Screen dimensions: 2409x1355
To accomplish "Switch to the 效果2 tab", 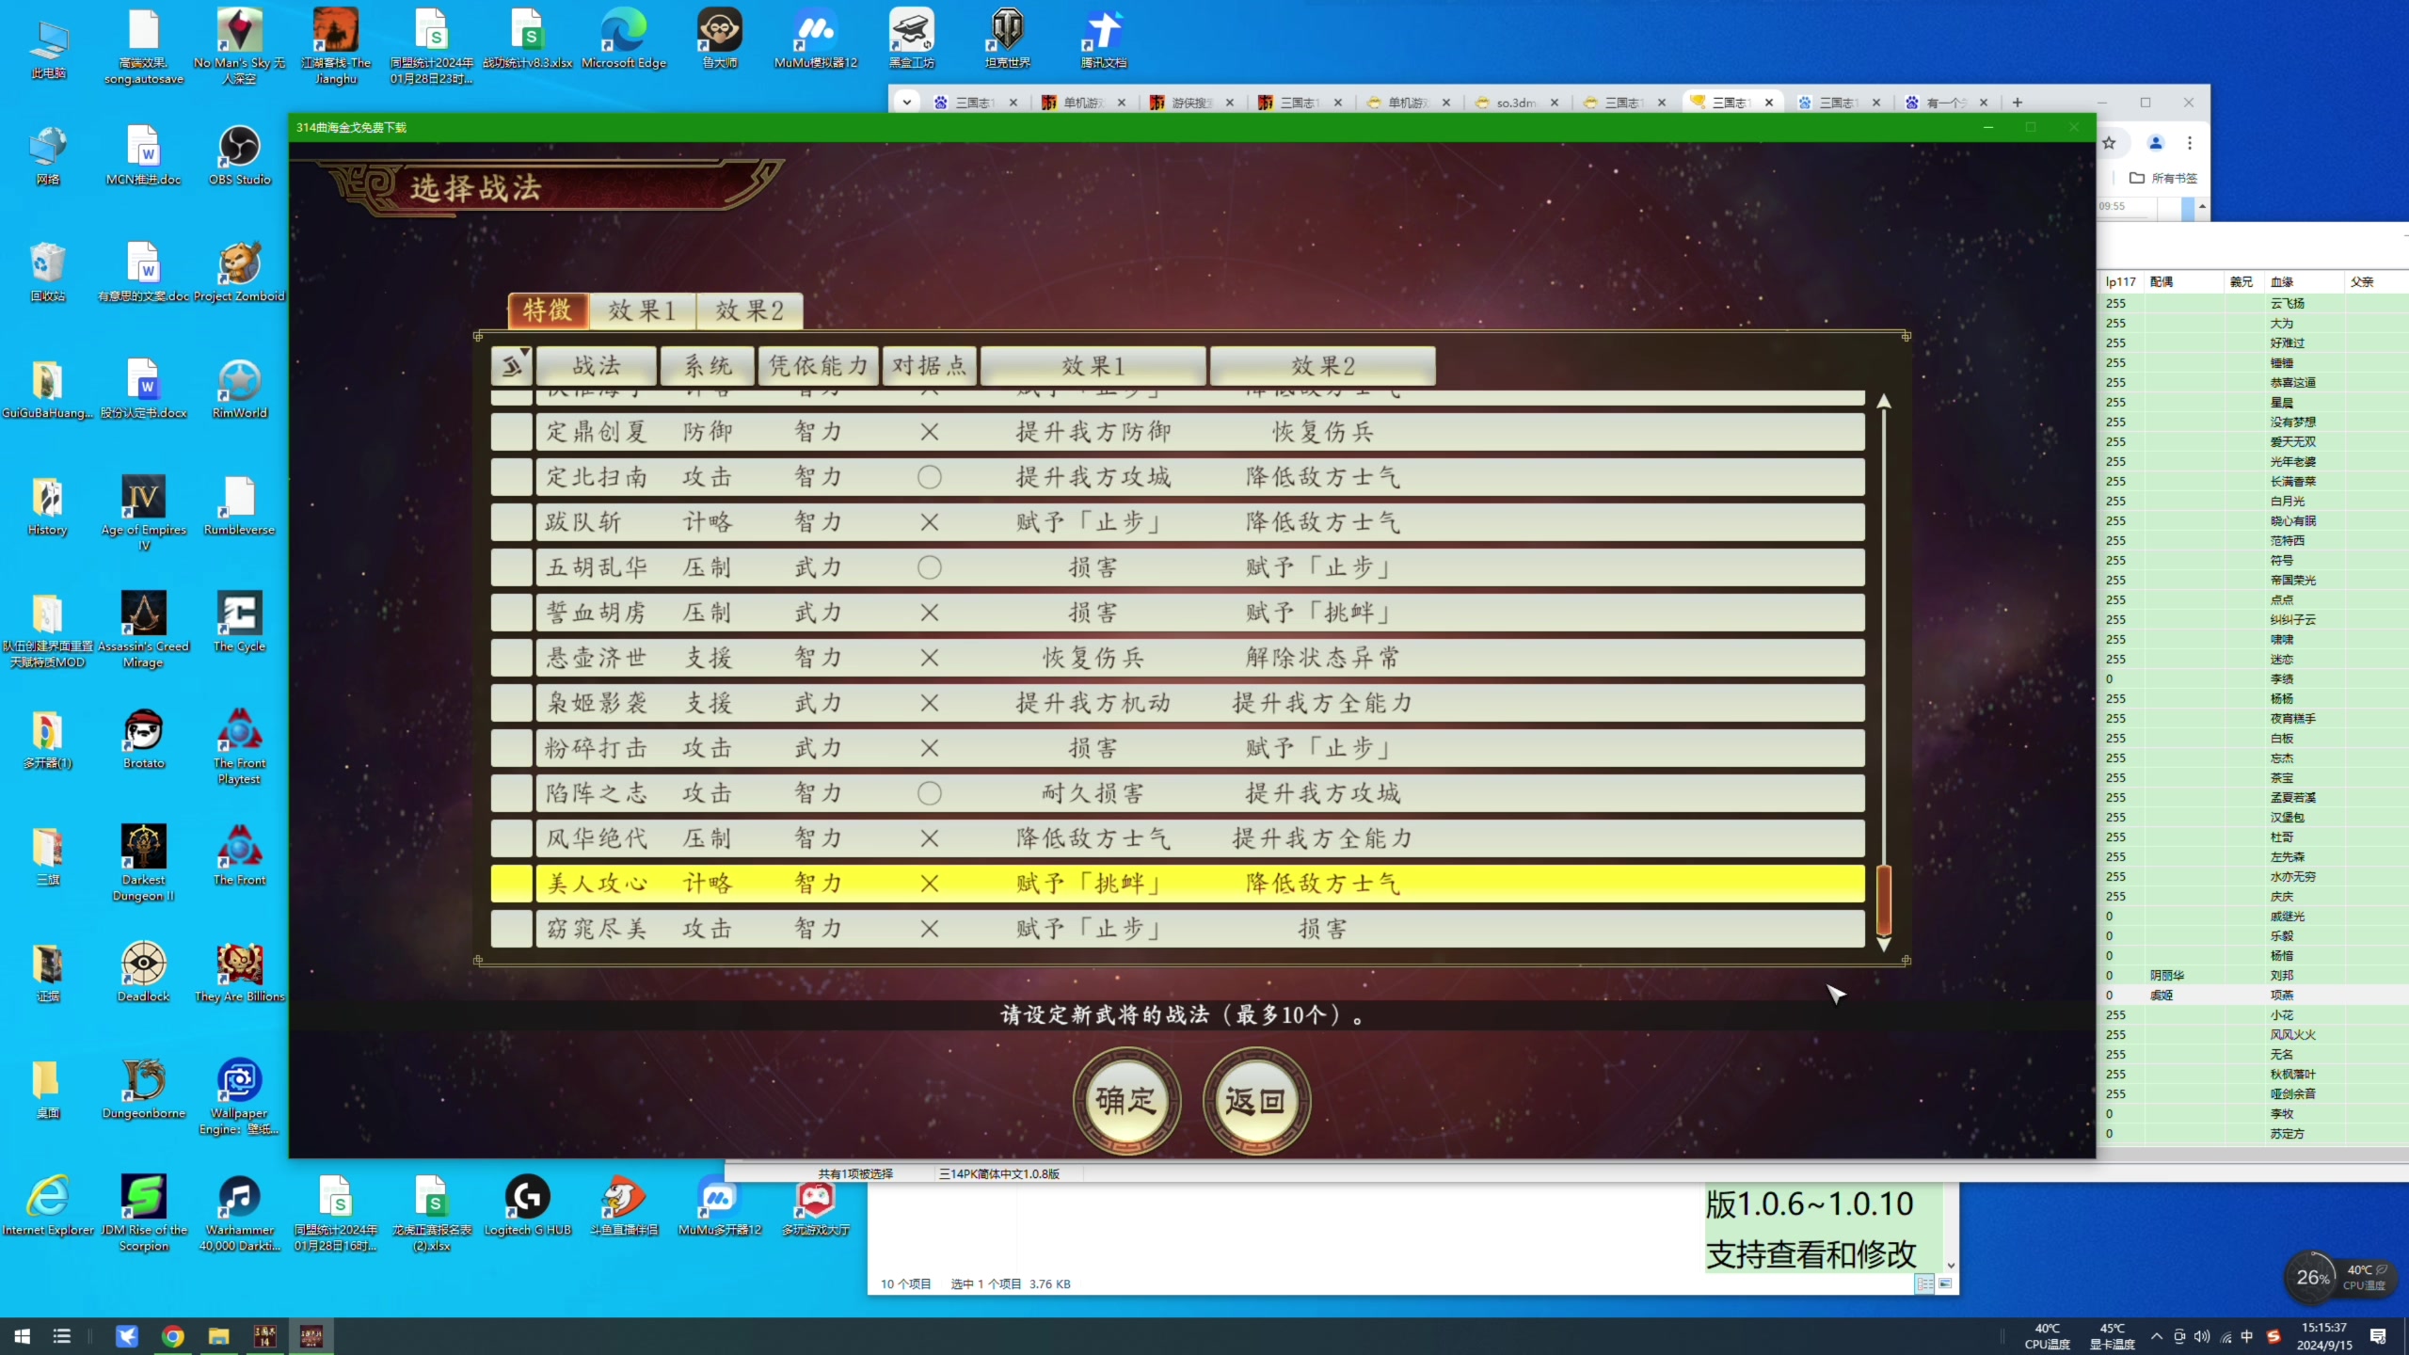I will (749, 311).
